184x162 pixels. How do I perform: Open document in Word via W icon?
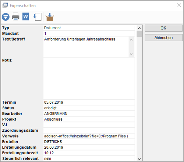[x=25, y=17]
